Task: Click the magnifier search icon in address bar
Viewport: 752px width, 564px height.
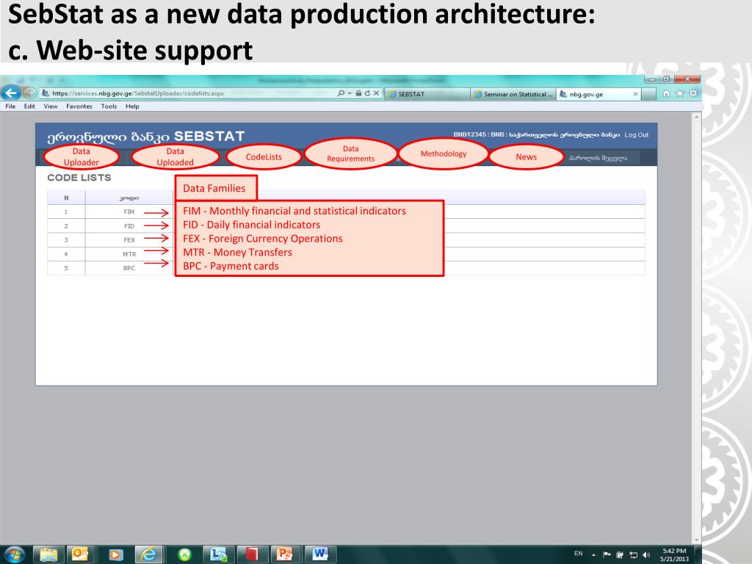Action: pyautogui.click(x=341, y=93)
